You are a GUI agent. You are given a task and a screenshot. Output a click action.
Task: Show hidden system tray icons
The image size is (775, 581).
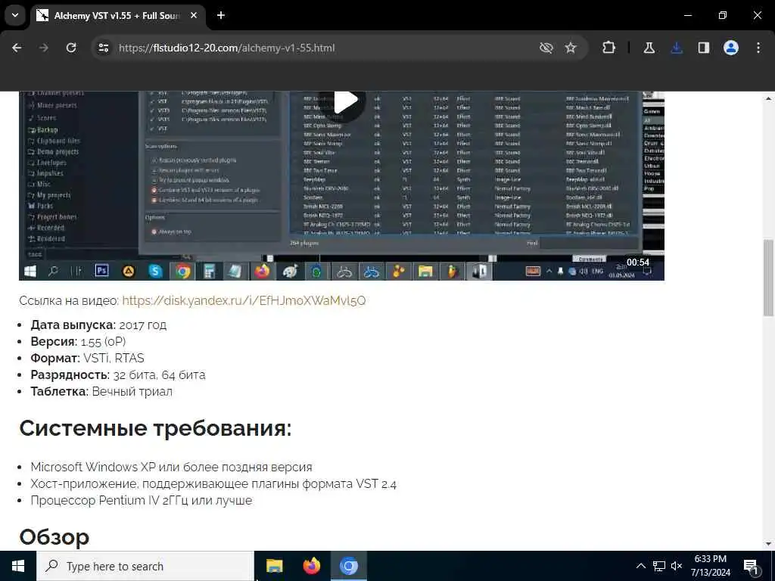coord(640,566)
